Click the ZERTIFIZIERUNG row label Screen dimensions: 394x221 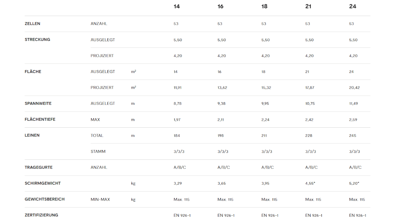click(x=41, y=215)
